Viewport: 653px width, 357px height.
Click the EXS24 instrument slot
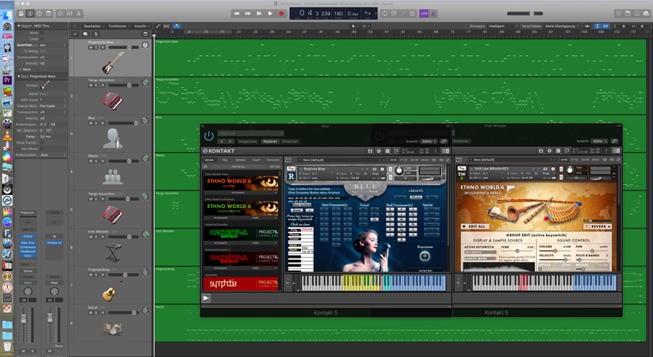pyautogui.click(x=28, y=236)
